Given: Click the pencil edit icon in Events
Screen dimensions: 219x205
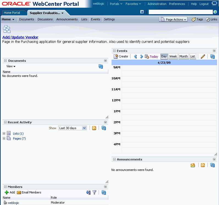Looking at the screenshot, I should 203,56.
